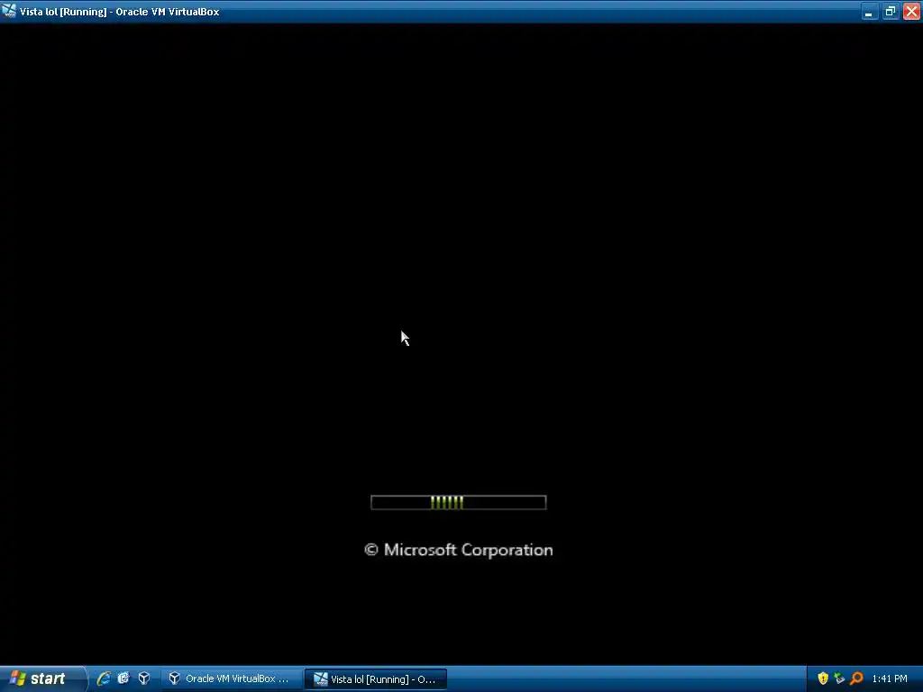Click the 1:41 PM system clock
The width and height of the screenshot is (923, 692).
click(x=890, y=678)
